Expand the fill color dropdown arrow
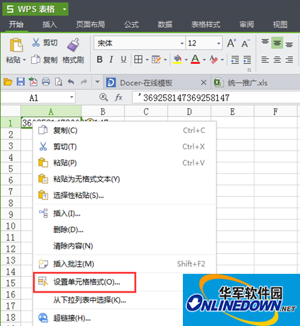This screenshot has width=300, height=326. coord(186,59)
